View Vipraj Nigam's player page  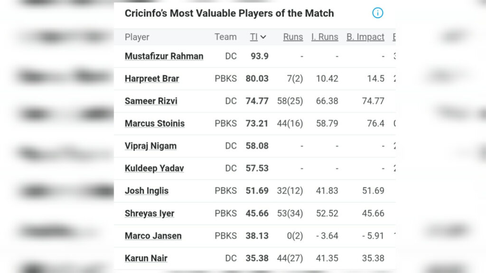pos(150,146)
